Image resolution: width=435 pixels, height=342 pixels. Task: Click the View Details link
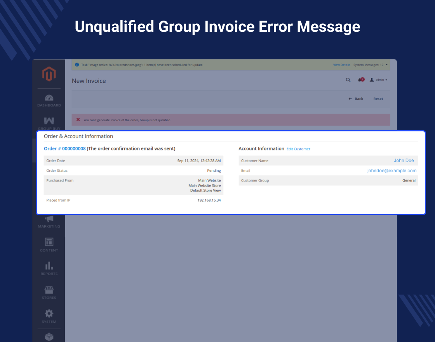click(x=341, y=65)
